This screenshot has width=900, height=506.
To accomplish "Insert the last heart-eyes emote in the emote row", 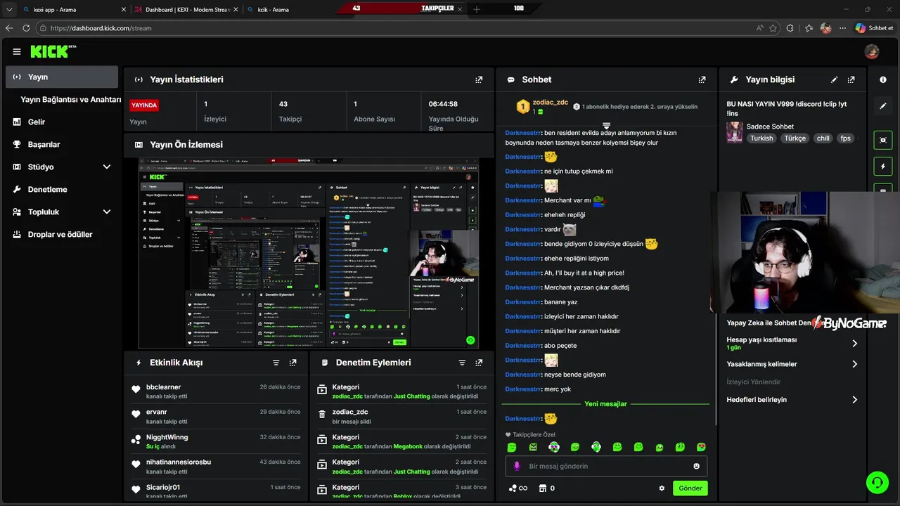I will click(x=701, y=447).
